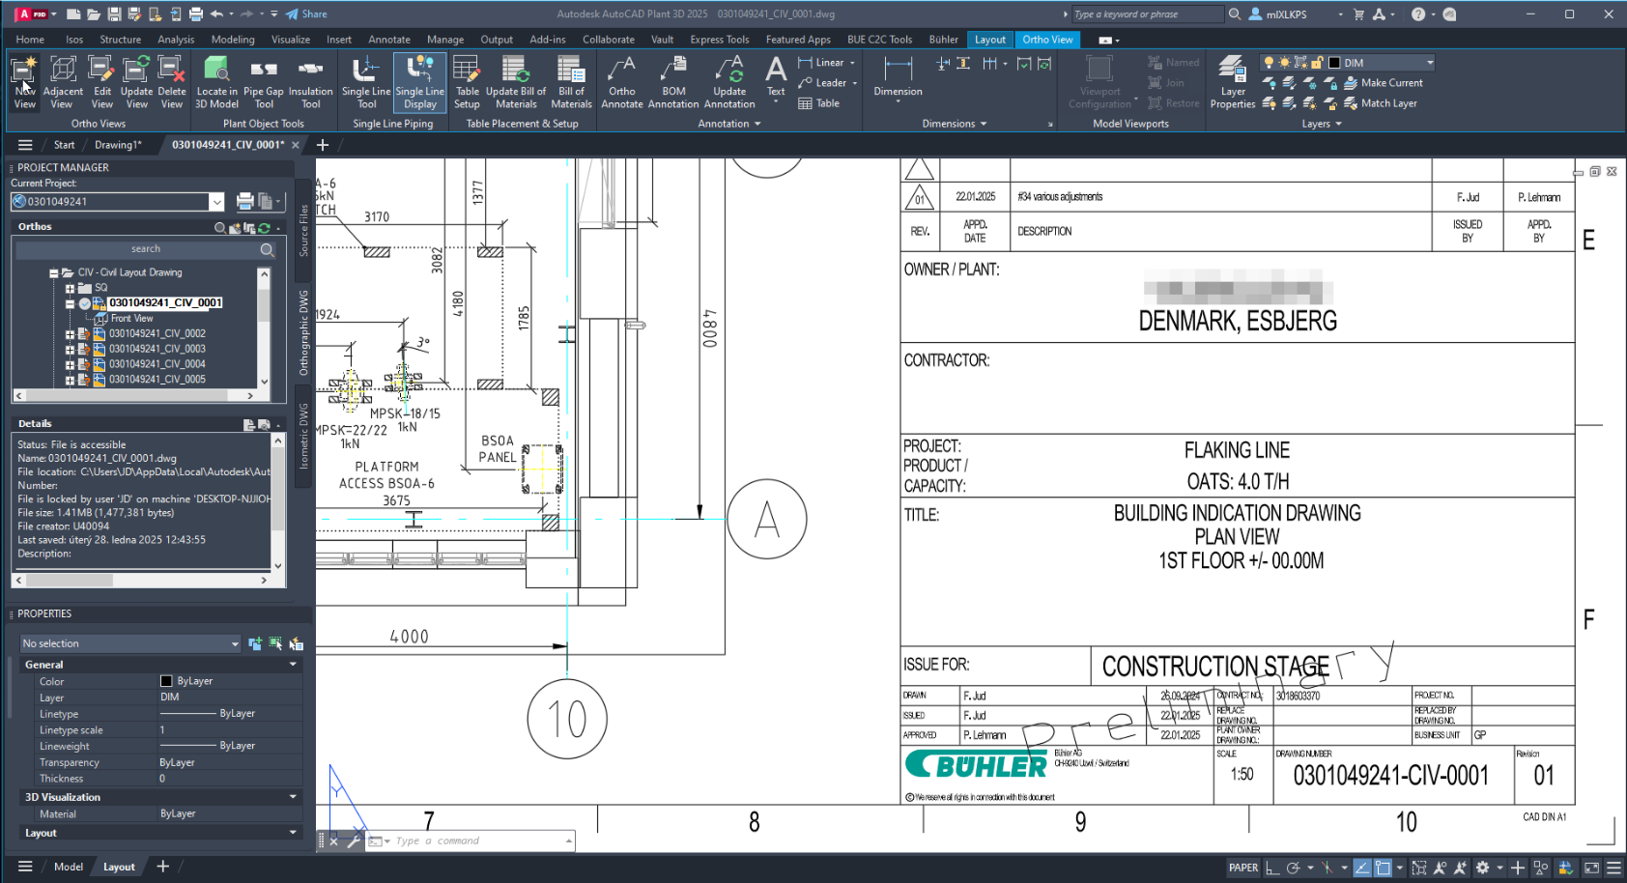Toggle Polar Tracking in the status bar

[x=1293, y=868]
